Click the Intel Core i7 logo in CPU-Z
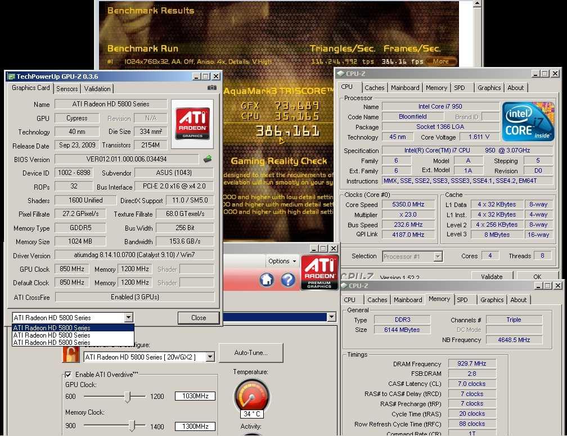The image size is (567, 436). point(528,122)
